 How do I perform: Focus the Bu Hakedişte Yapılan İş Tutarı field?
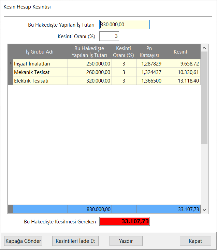point(125,25)
